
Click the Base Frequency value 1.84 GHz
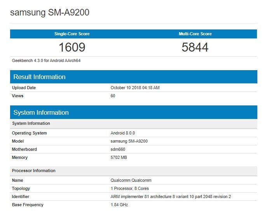[119, 205]
